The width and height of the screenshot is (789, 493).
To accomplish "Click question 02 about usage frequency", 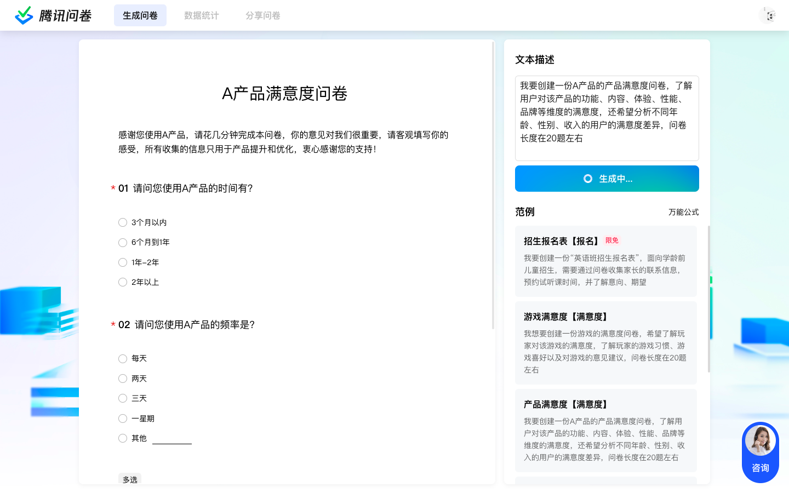I will point(186,325).
